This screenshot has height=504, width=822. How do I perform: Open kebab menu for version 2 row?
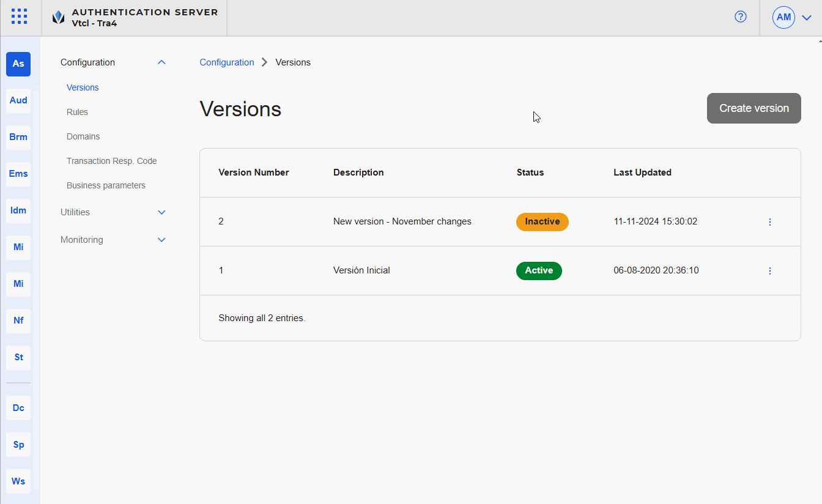pos(769,222)
